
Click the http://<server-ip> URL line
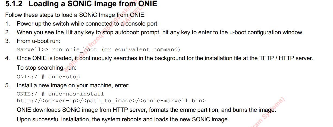click(111, 101)
